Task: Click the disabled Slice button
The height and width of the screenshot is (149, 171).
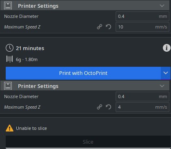Action: point(88,142)
